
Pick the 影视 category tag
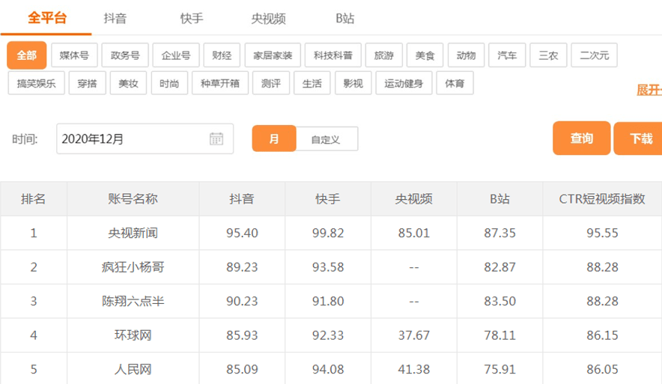point(353,83)
